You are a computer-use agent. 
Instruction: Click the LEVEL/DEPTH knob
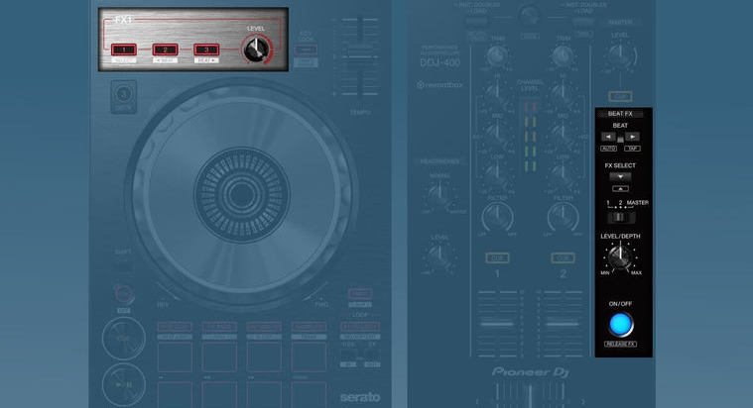[x=620, y=256]
